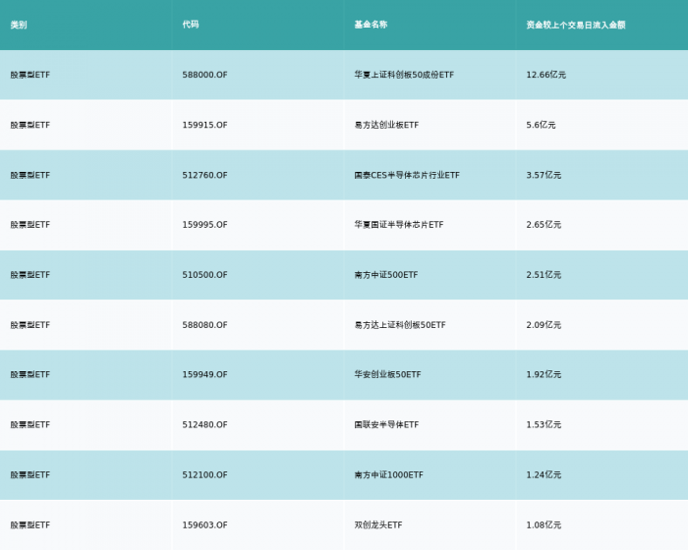Click 股票型ETF in the 159995.OF row

[30, 225]
